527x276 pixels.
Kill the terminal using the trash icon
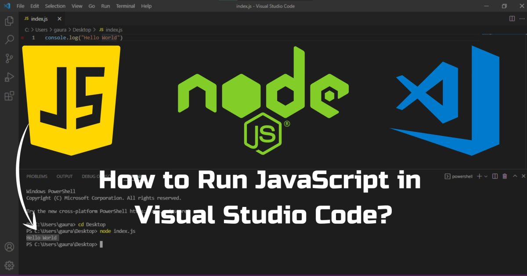pos(505,176)
